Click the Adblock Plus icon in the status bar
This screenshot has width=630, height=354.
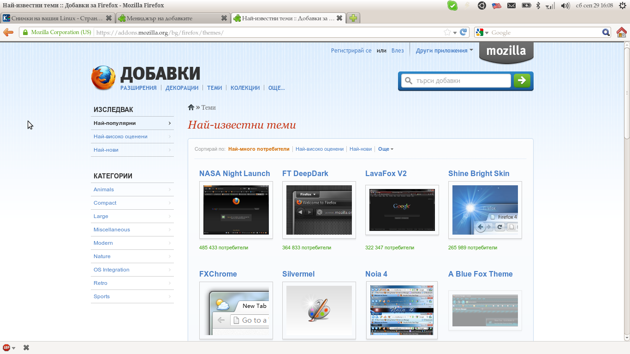pos(6,348)
